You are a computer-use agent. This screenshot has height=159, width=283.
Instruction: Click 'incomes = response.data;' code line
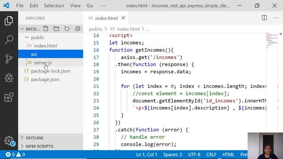point(156,72)
